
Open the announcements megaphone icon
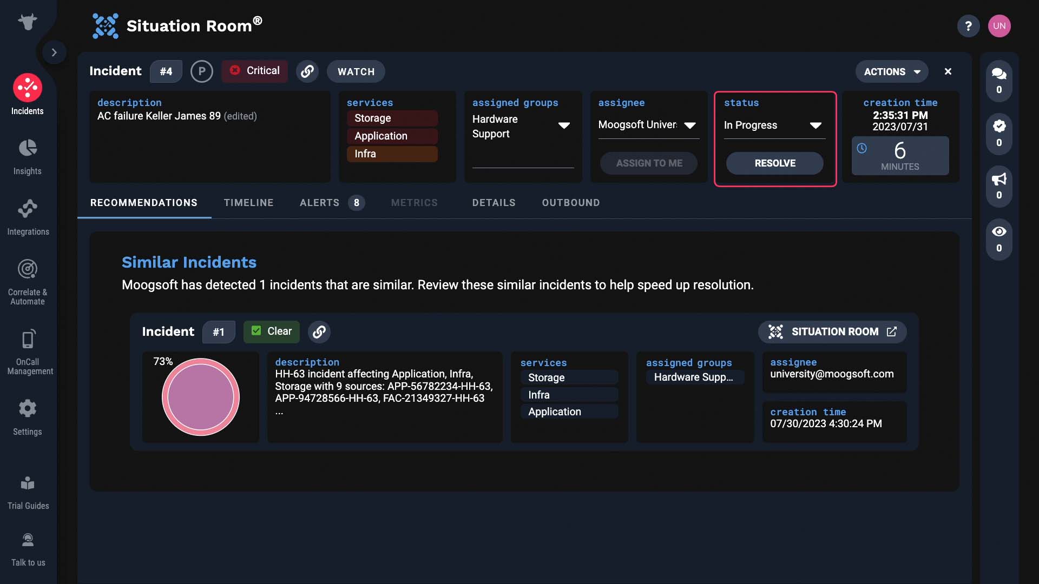pyautogui.click(x=999, y=186)
